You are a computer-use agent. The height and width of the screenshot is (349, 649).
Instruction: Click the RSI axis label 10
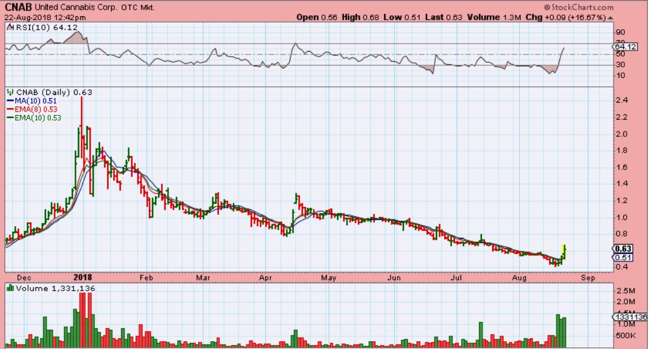point(620,75)
